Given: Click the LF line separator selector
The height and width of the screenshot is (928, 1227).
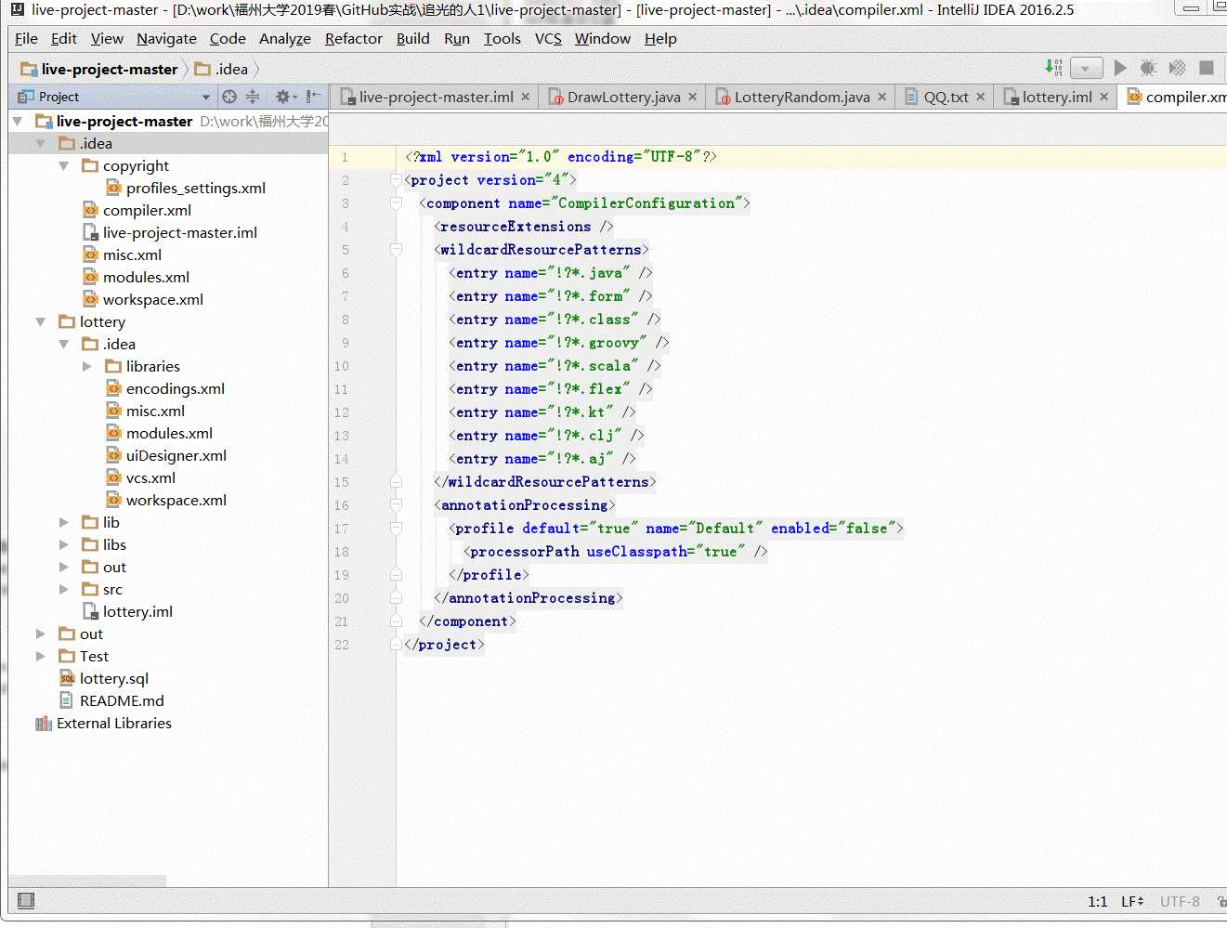Looking at the screenshot, I should tap(1132, 901).
